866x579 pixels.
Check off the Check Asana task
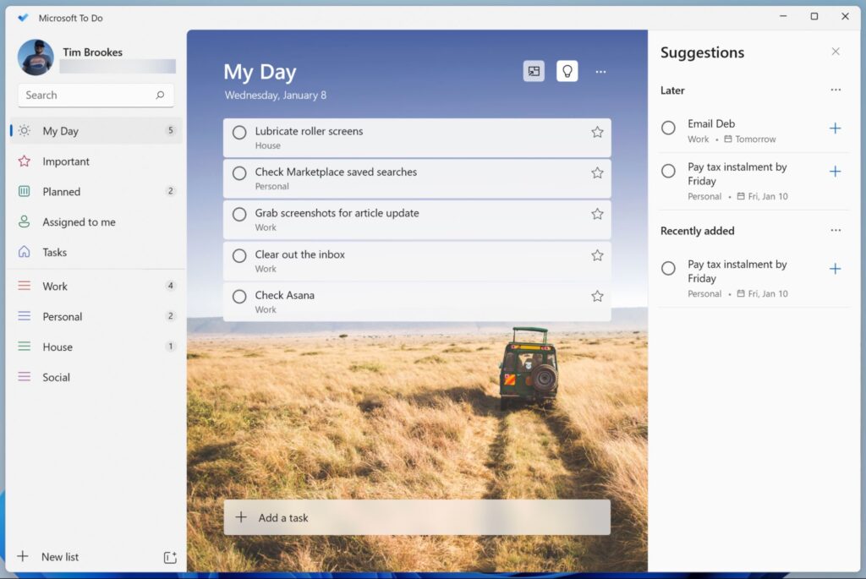tap(239, 297)
